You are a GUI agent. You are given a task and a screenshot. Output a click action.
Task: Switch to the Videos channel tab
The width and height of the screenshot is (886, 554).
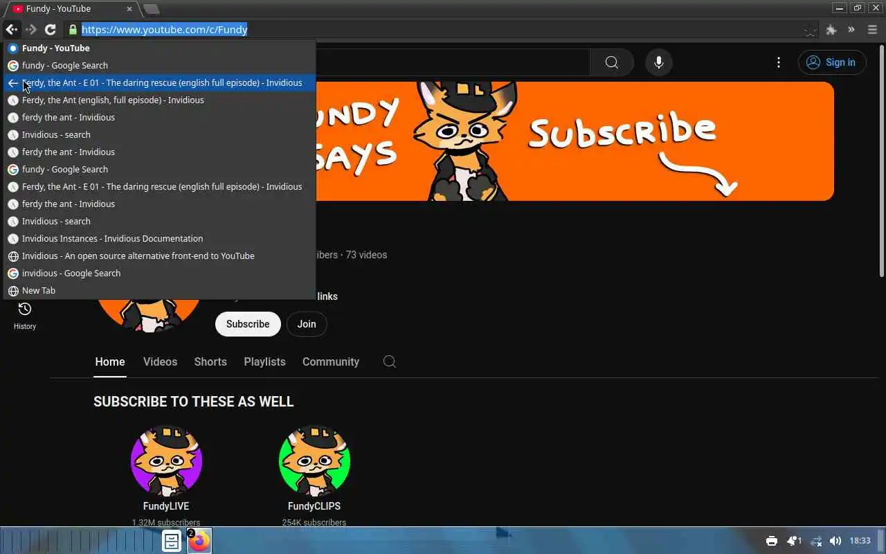point(160,361)
